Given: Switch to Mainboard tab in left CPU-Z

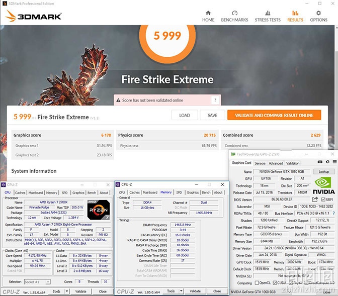Looking at the screenshot, I should tap(36, 192).
